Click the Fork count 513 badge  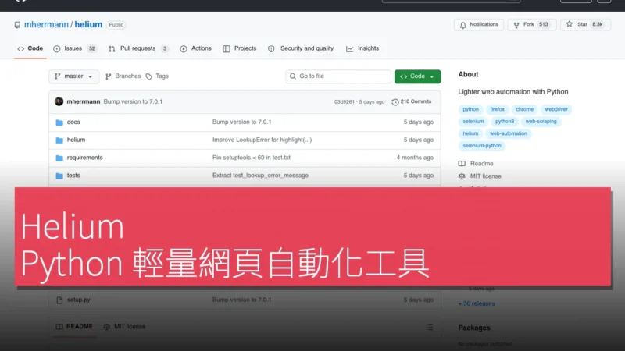coord(544,25)
